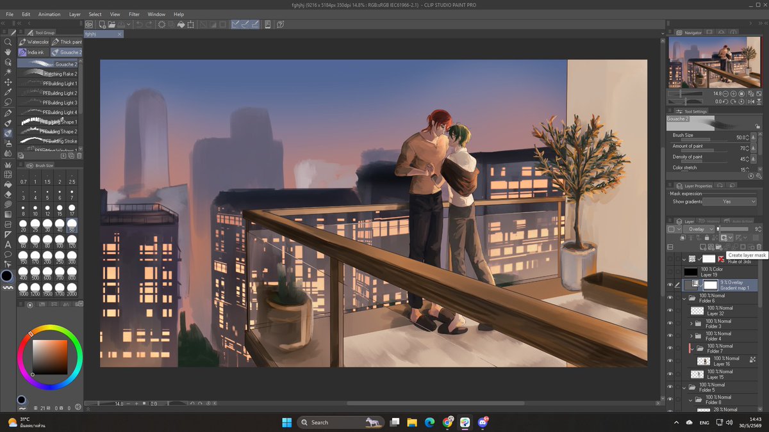Select the Zoom magnifier tool

[8, 42]
